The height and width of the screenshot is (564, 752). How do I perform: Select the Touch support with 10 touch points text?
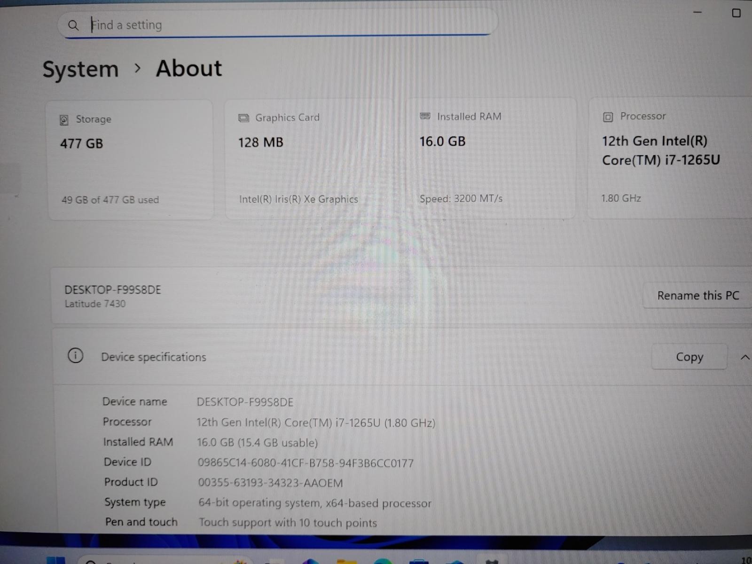pos(288,523)
